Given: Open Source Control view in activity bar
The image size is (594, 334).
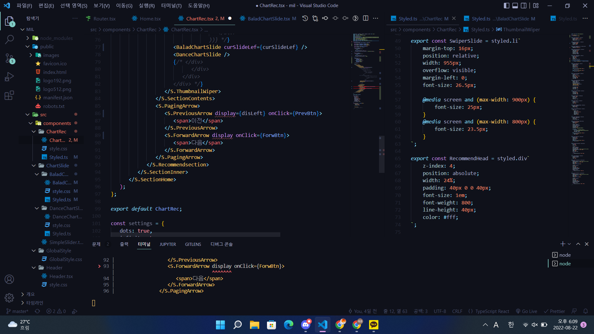Looking at the screenshot, I should point(9,58).
